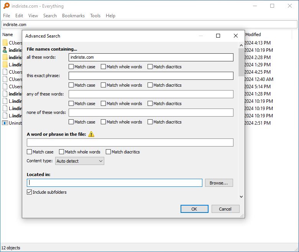
Task: Select the Uninst result row
Action: pos(12,123)
